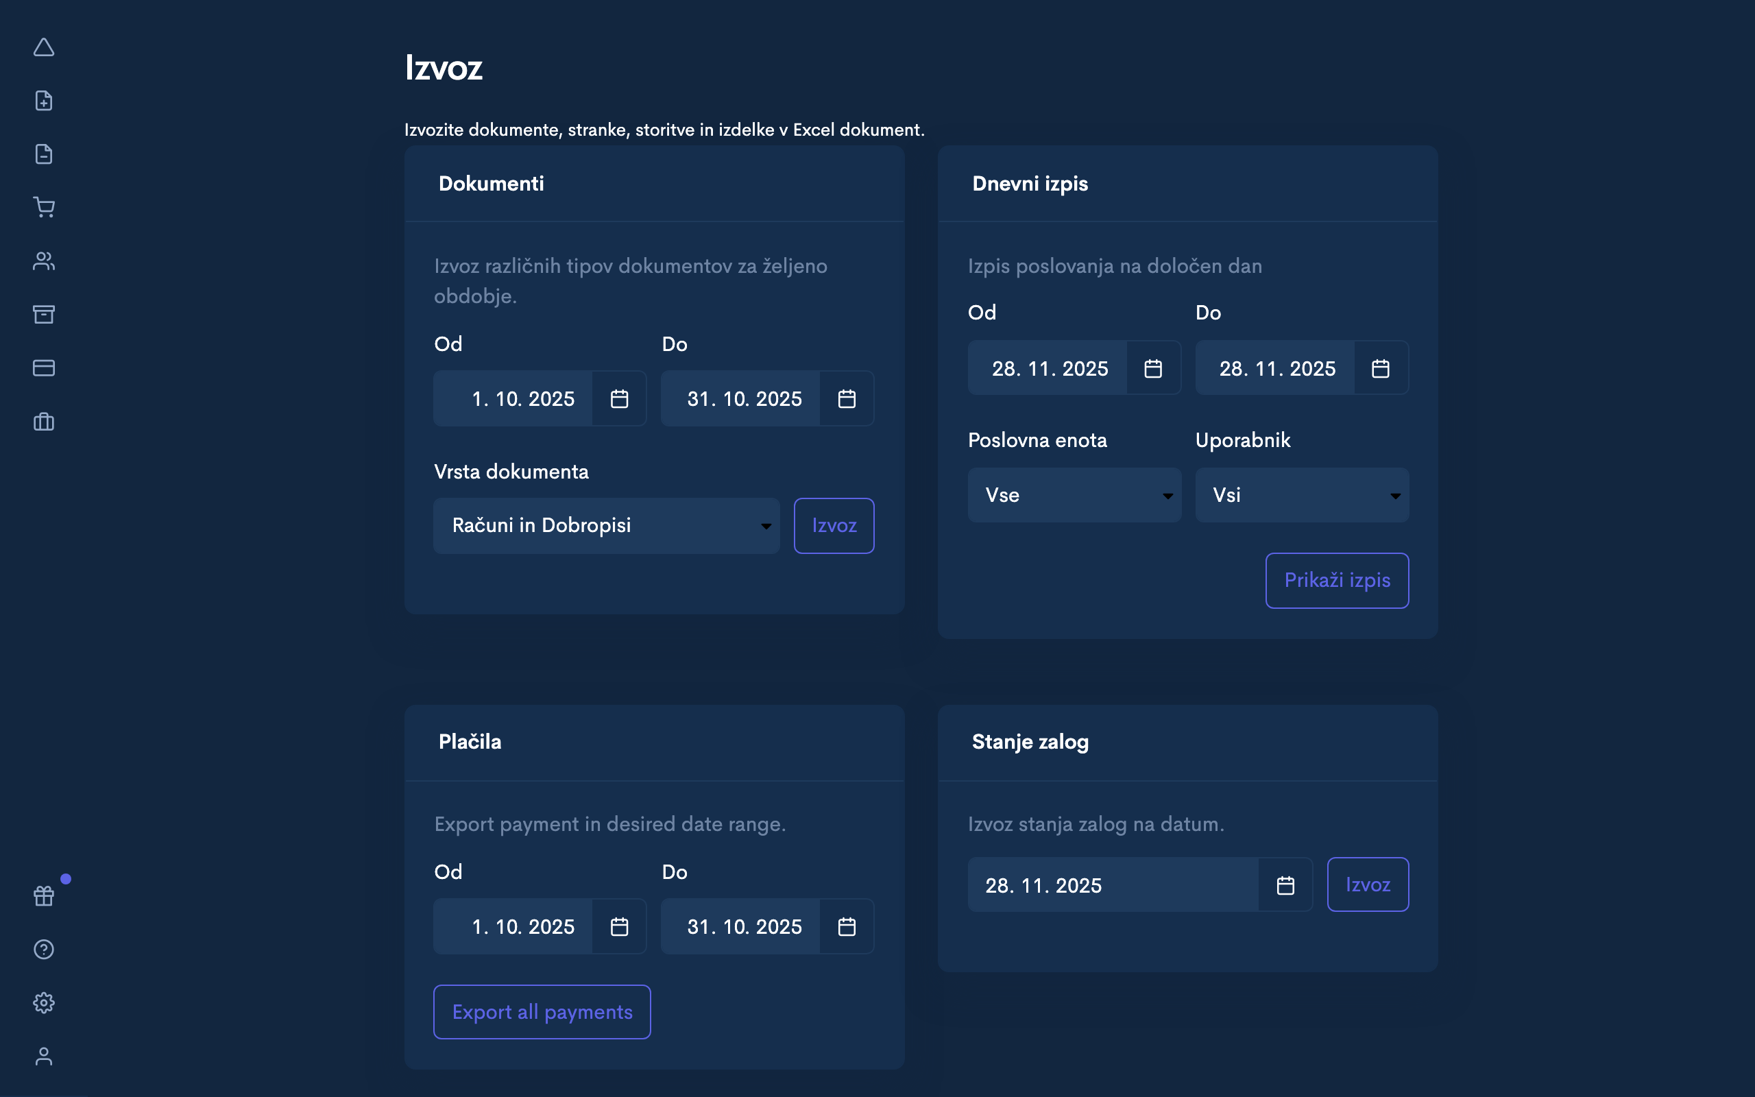Click the triangle logo icon in the sidebar
The image size is (1755, 1097).
[43, 48]
